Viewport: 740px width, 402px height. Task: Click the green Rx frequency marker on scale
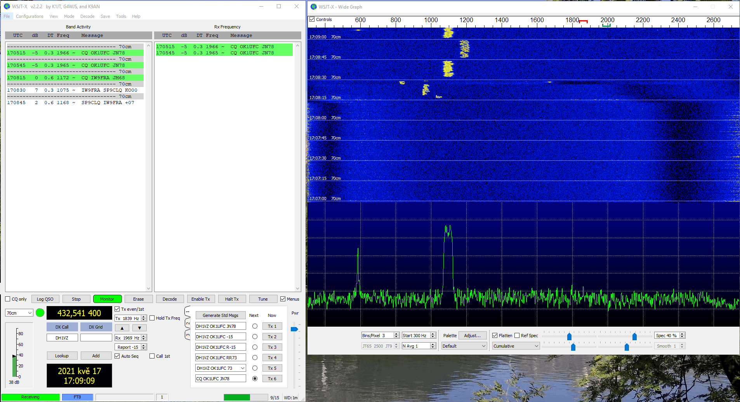point(606,26)
